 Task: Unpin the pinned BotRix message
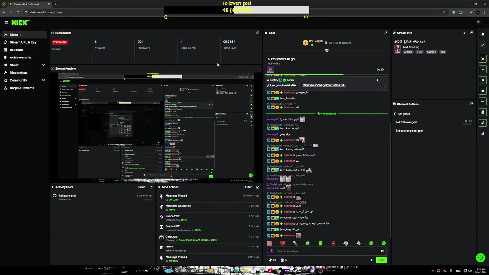click(377, 80)
